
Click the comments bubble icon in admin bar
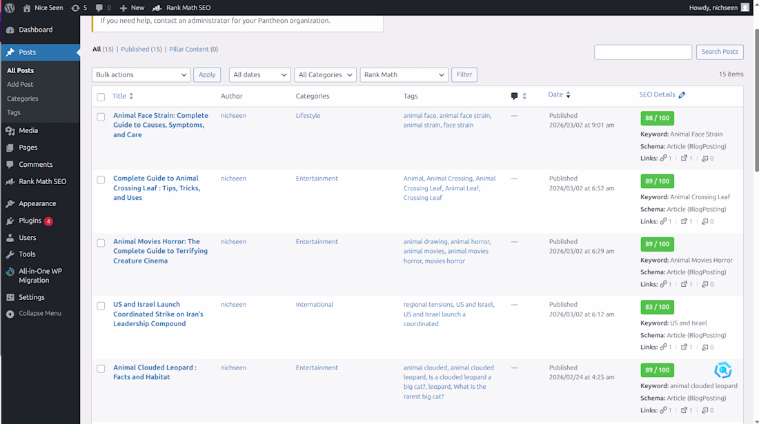pyautogui.click(x=99, y=8)
